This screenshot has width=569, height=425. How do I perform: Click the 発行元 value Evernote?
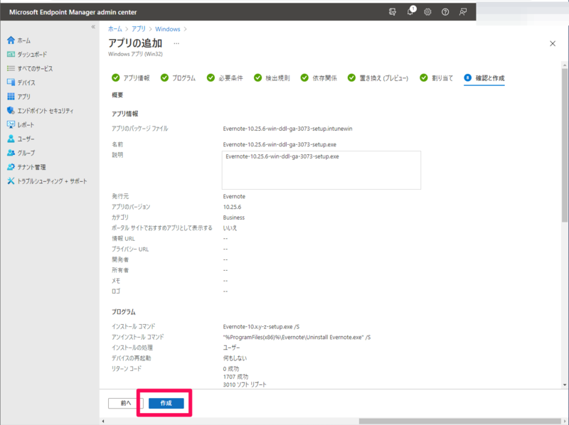click(x=234, y=197)
